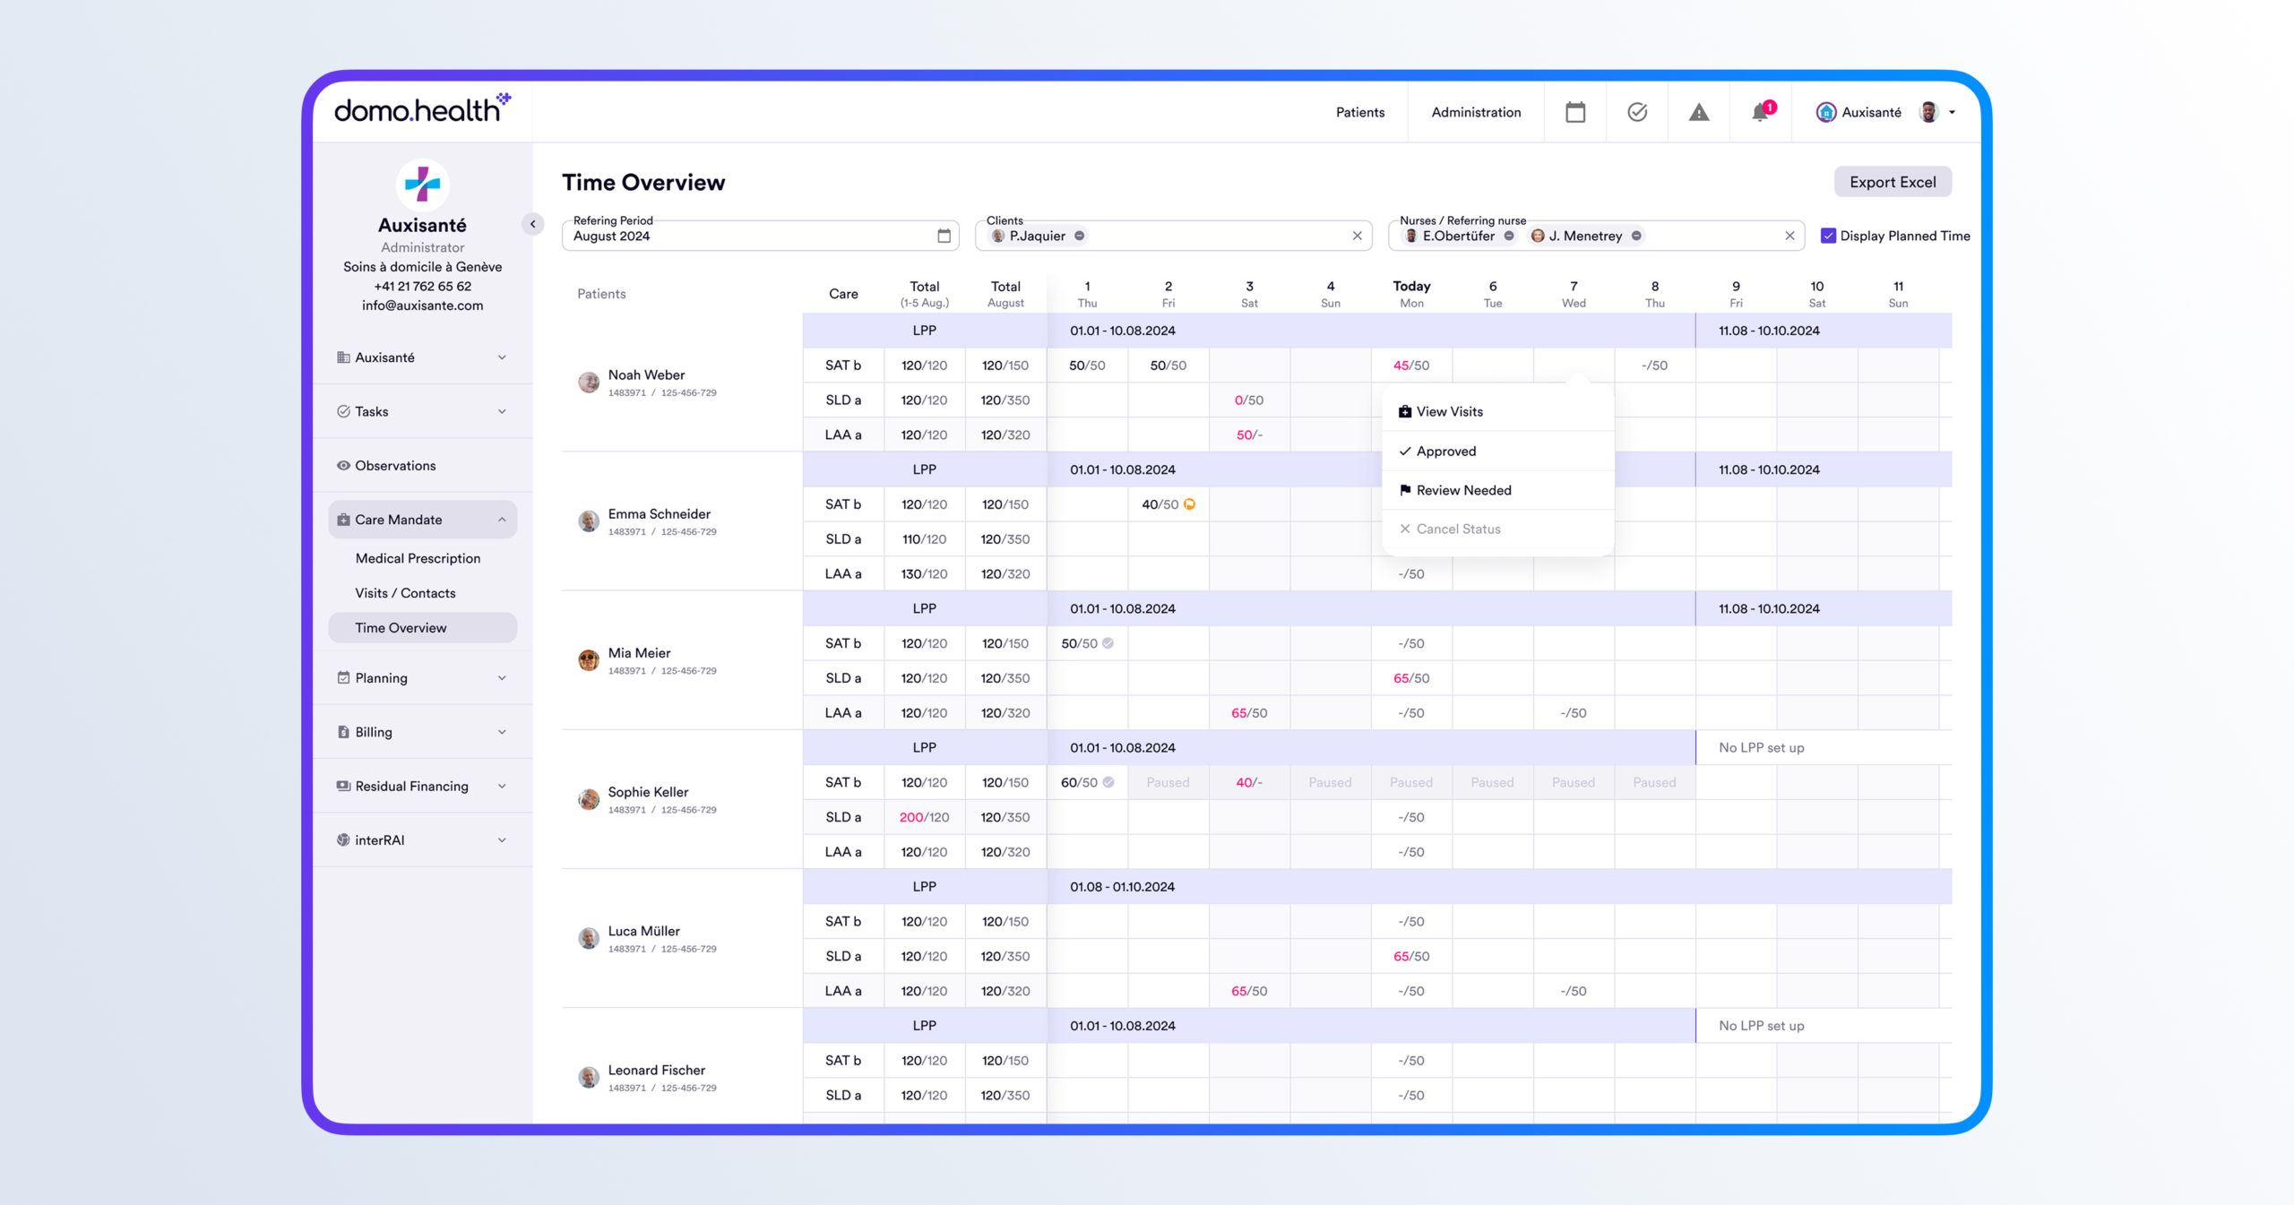The height and width of the screenshot is (1205, 2294).
Task: Click the Export Excel button
Action: pyautogui.click(x=1892, y=182)
